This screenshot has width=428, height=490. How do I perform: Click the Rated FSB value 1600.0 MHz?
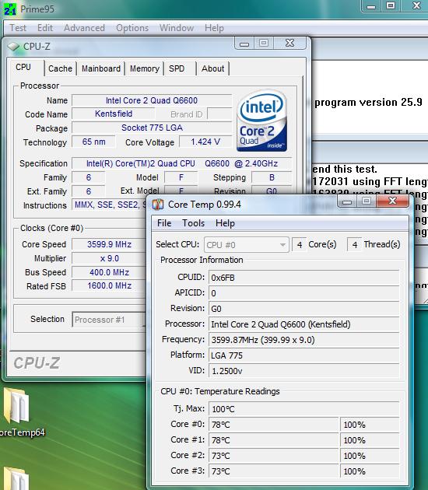(109, 285)
